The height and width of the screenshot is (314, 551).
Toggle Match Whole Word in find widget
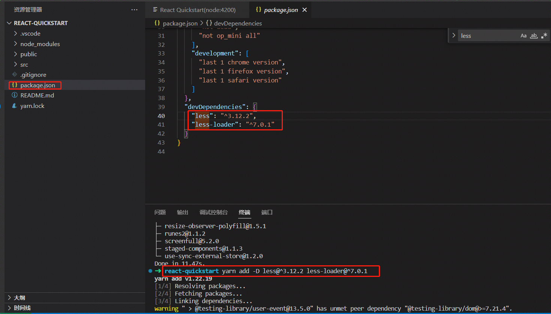click(534, 36)
